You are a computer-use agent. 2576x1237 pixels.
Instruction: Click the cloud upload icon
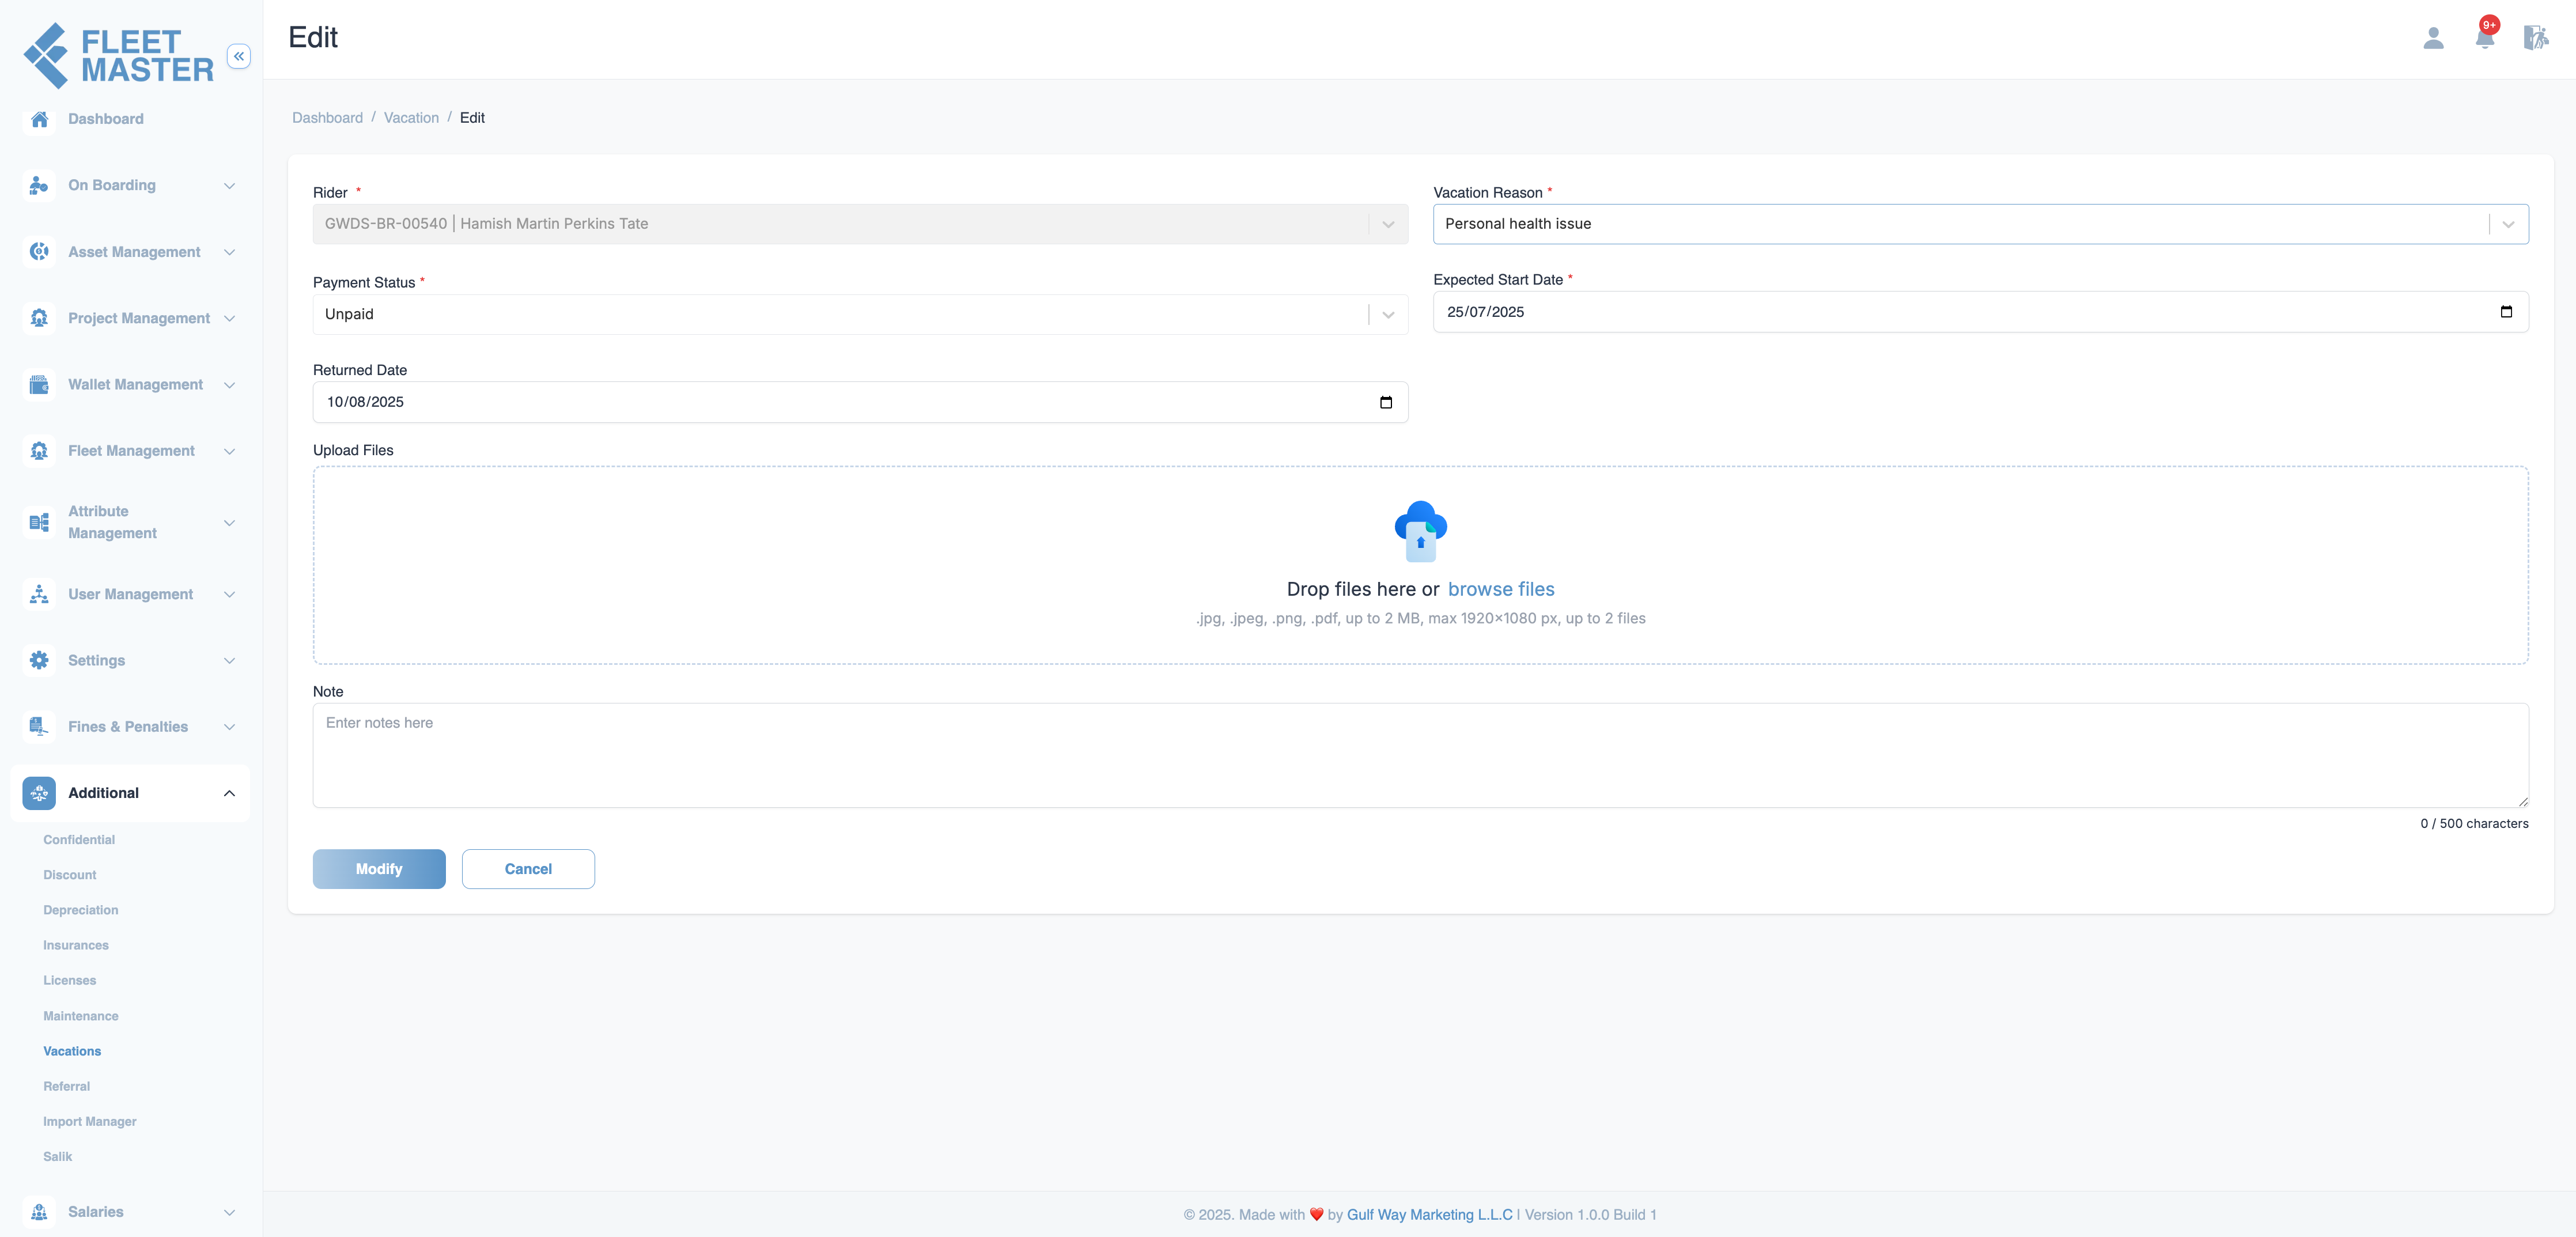[1420, 531]
